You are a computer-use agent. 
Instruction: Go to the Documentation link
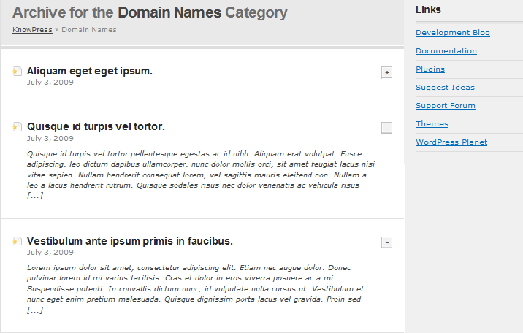point(446,50)
